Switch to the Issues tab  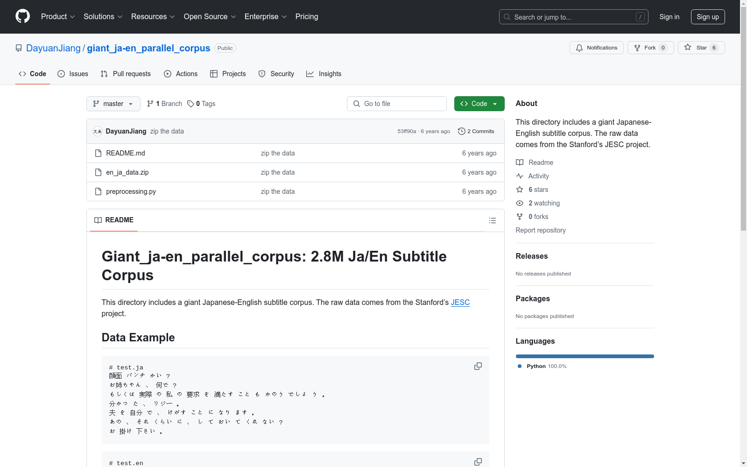tap(73, 74)
